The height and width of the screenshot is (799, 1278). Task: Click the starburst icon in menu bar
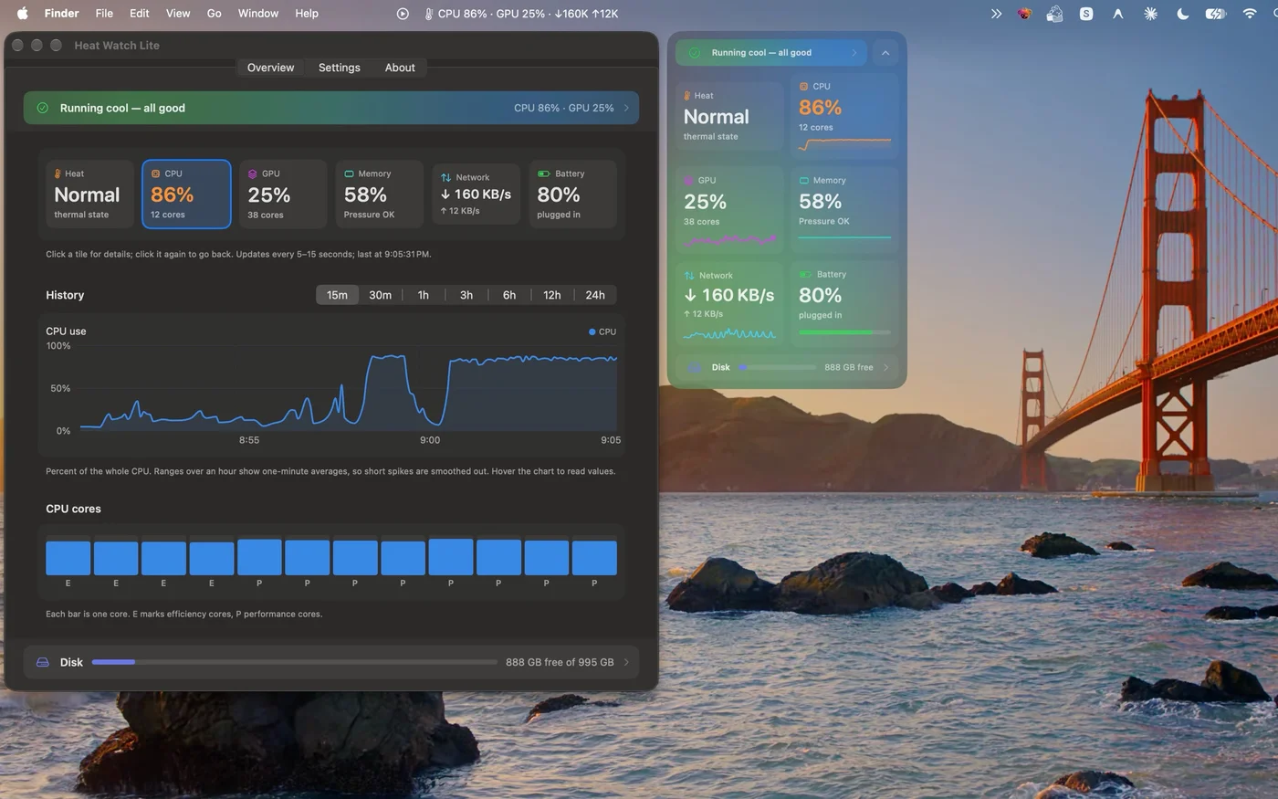point(1150,14)
